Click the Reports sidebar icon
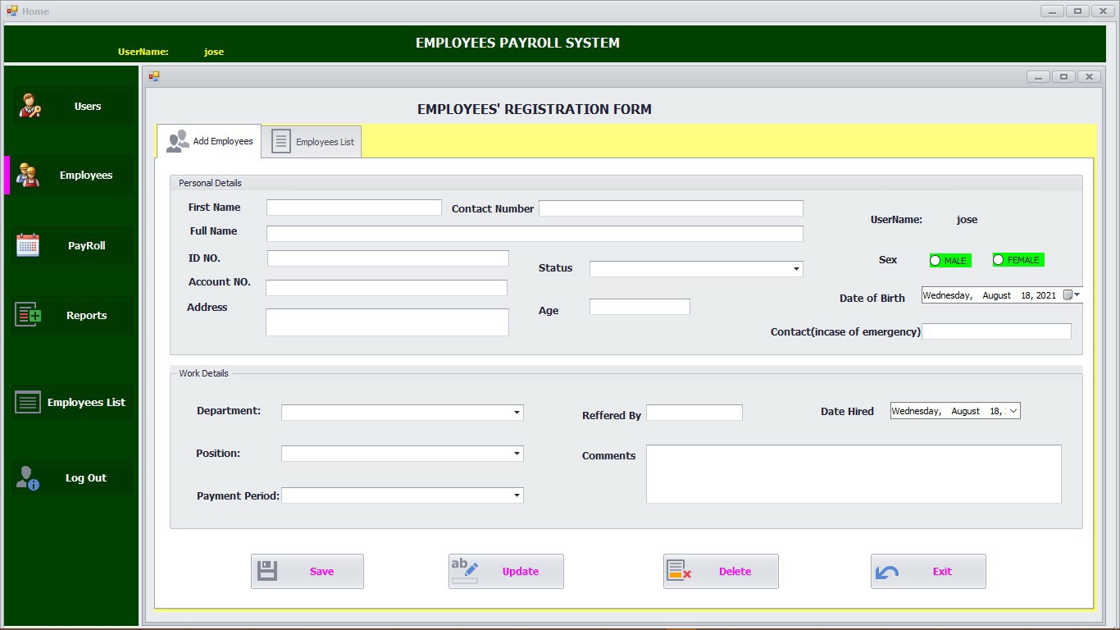The width and height of the screenshot is (1120, 630). click(x=30, y=315)
